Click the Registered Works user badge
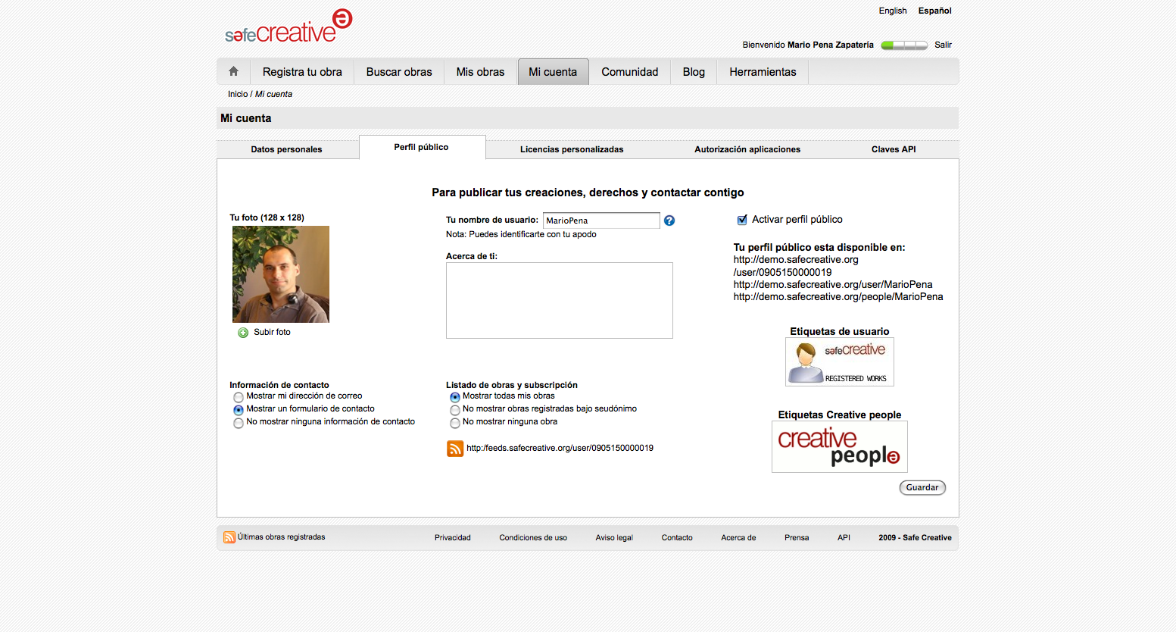 click(839, 362)
